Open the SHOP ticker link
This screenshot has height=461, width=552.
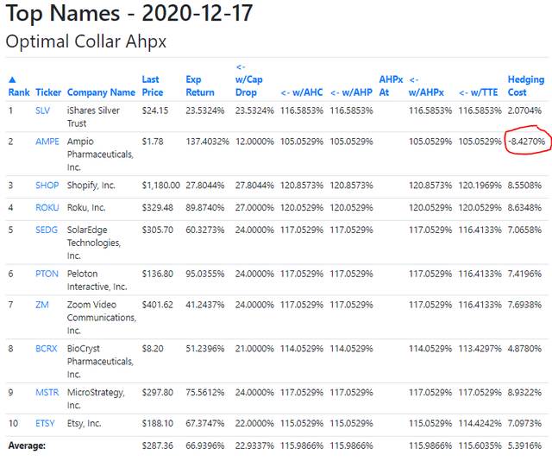(47, 186)
